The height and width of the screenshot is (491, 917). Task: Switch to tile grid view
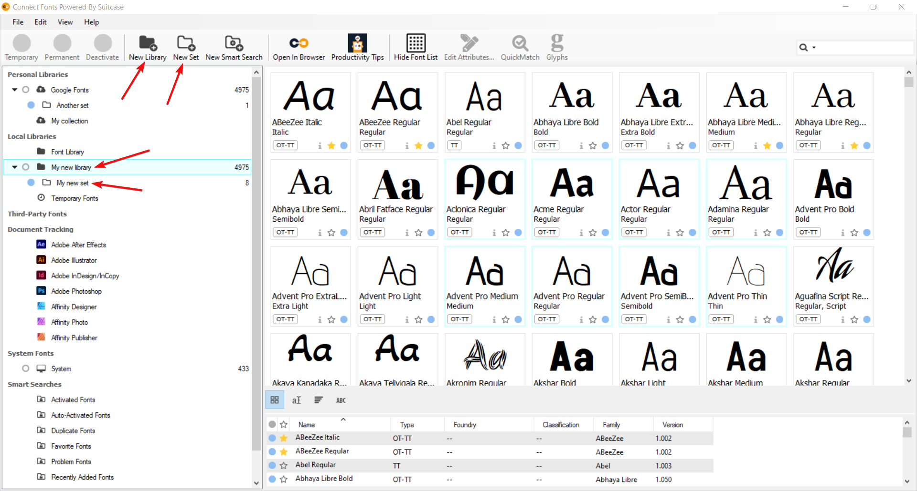click(x=275, y=400)
